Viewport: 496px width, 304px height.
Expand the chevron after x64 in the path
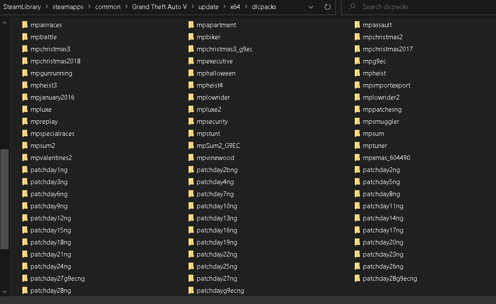246,6
